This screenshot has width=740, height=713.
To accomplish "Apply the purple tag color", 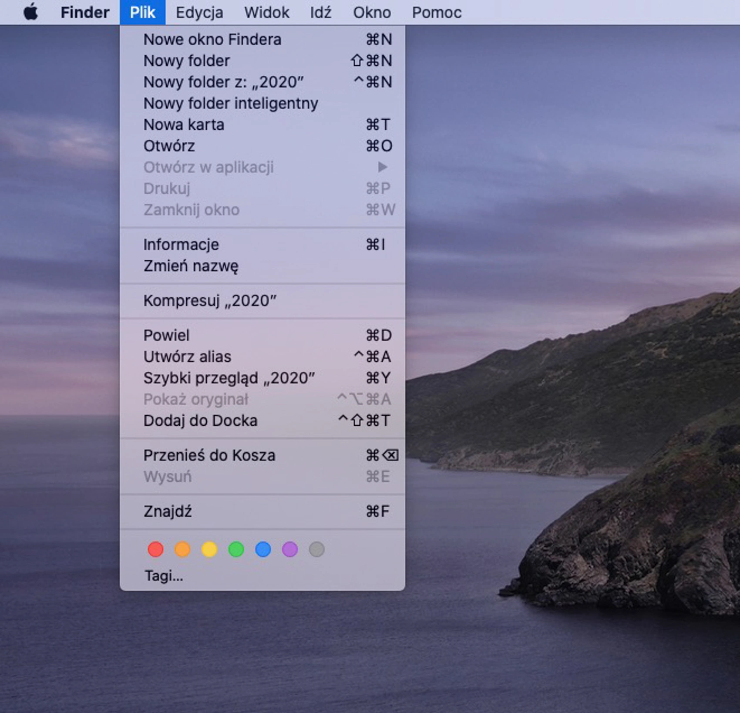I will 290,549.
